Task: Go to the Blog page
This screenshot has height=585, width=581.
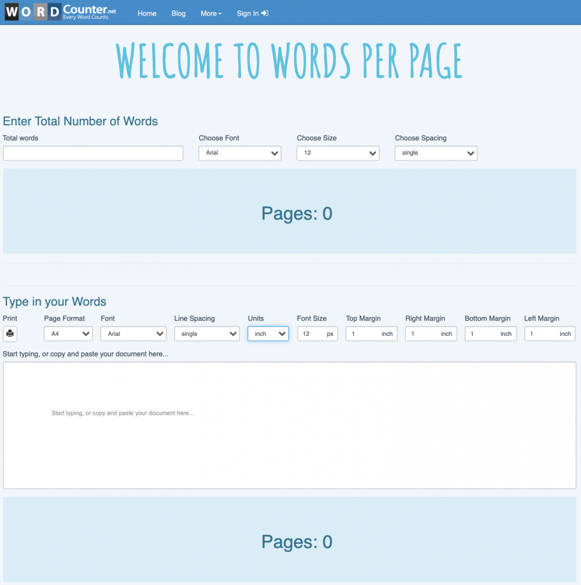Action: [x=178, y=13]
